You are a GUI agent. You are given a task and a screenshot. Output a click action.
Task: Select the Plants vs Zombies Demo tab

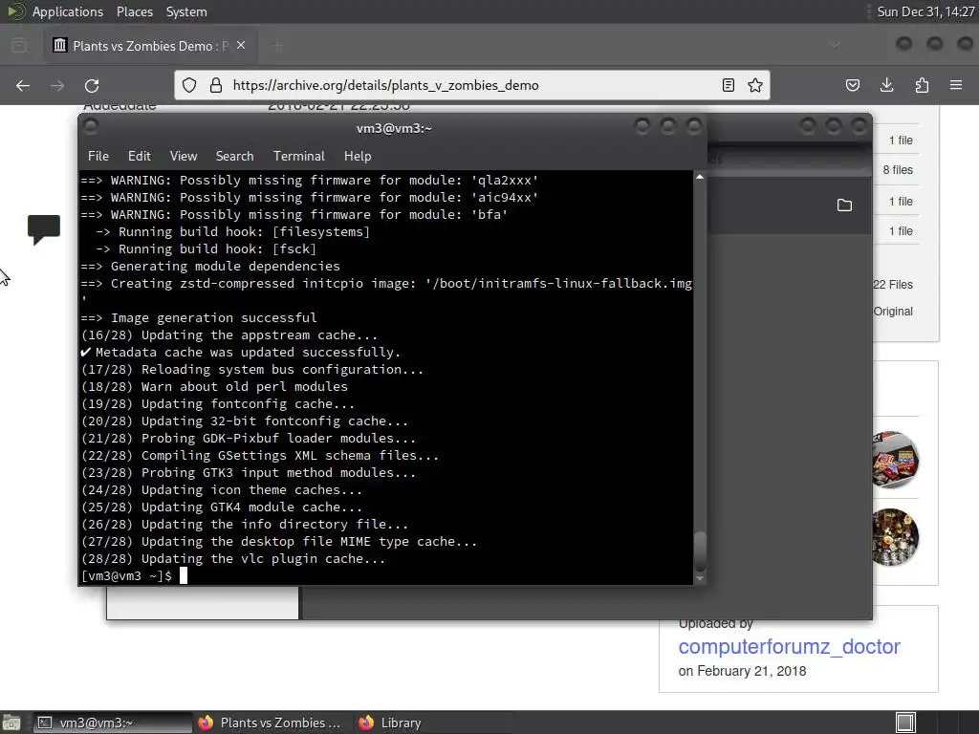(150, 46)
